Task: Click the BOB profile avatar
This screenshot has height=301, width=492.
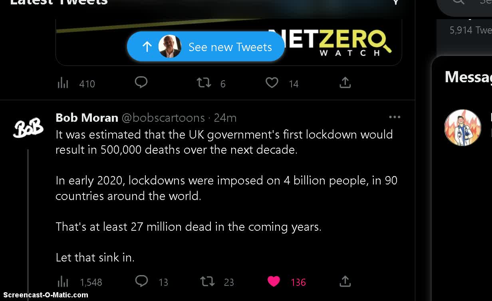Action: click(28, 128)
